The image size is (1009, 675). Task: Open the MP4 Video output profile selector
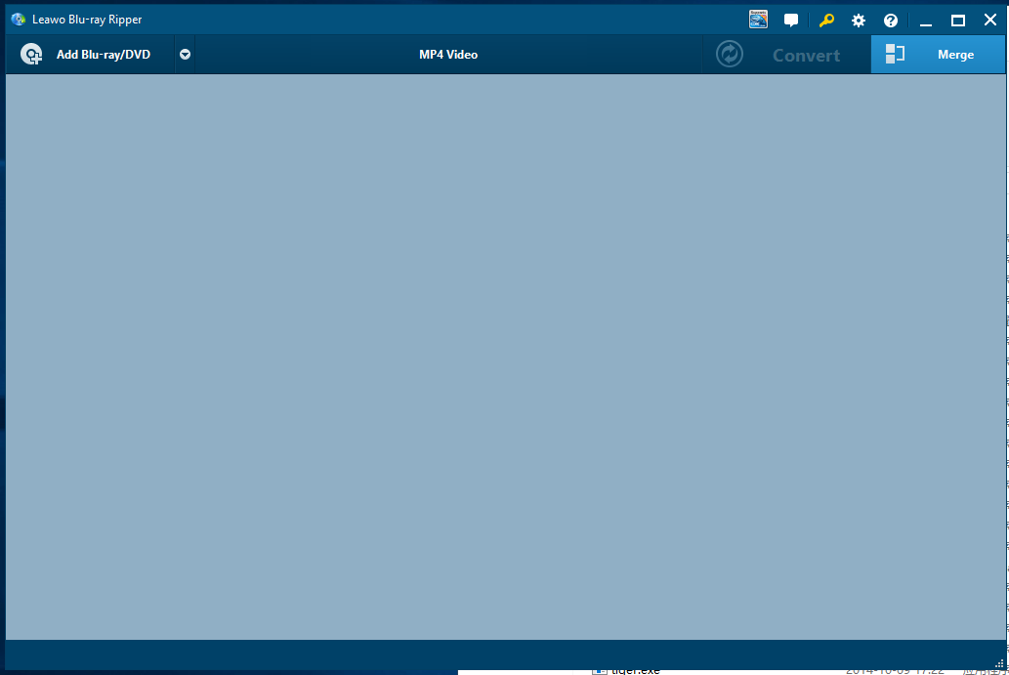click(448, 55)
